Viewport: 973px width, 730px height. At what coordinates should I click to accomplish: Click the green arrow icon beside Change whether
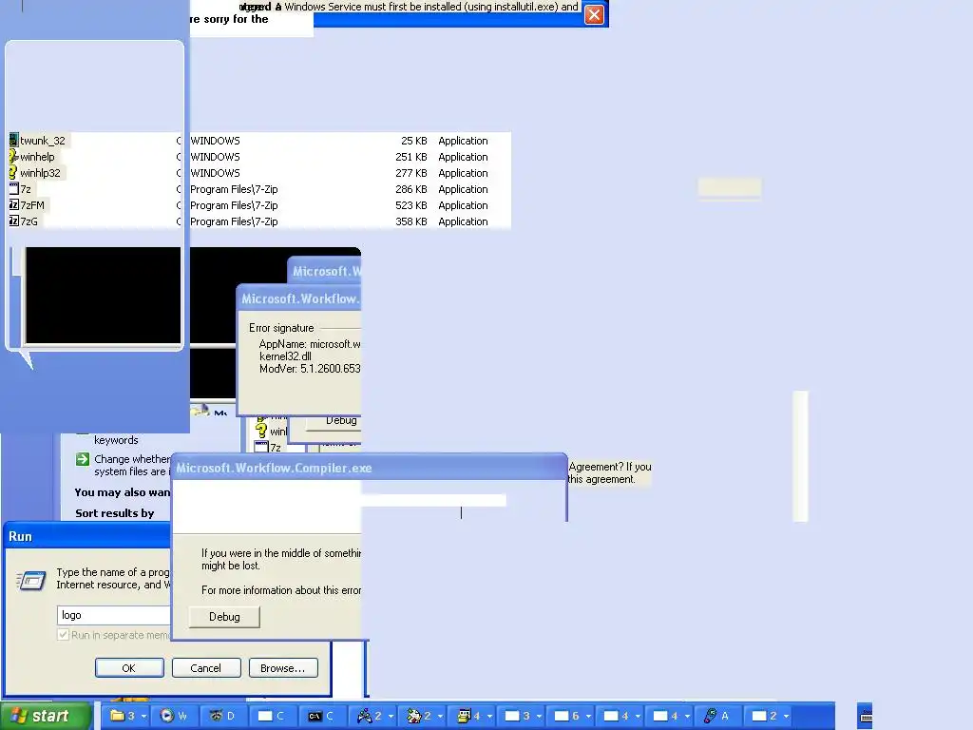[x=83, y=459]
